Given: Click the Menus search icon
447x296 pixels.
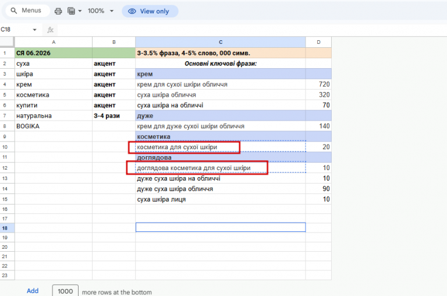Looking at the screenshot, I should coord(14,11).
